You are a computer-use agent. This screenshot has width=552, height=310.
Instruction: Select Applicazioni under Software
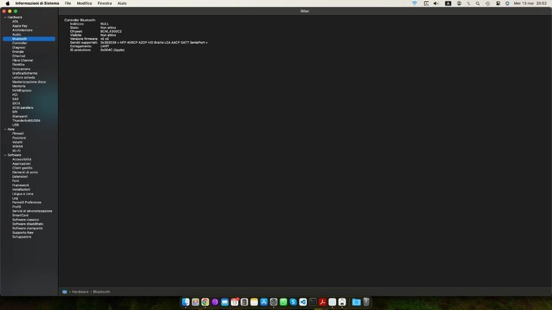21,164
